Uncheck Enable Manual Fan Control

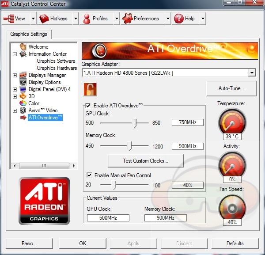click(x=89, y=175)
